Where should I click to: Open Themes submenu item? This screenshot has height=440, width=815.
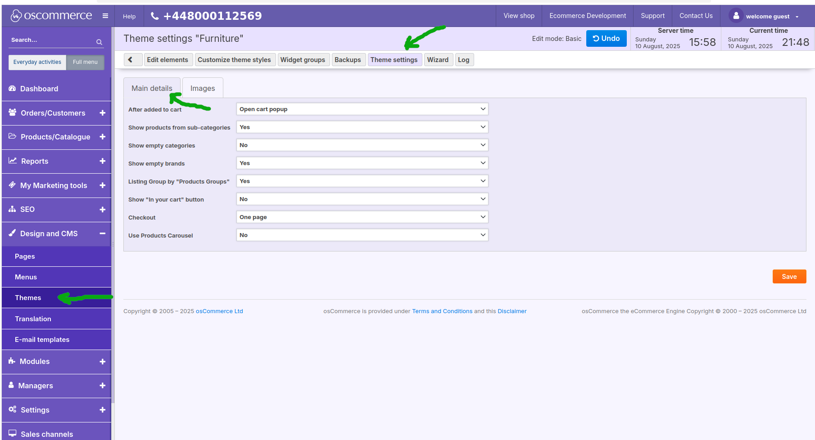click(56, 297)
